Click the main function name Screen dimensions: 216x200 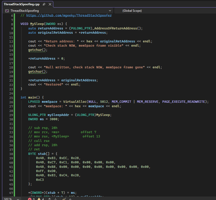[32, 98]
